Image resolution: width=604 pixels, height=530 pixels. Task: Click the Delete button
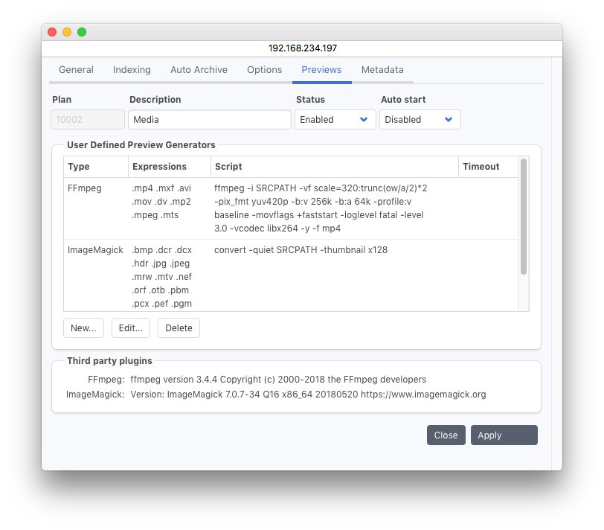(179, 328)
